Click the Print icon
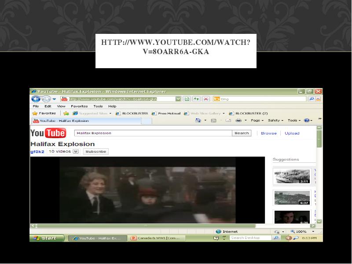 [x=238, y=121]
